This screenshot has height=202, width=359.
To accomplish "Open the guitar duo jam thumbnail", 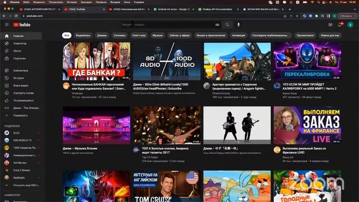I will pos(237,125).
